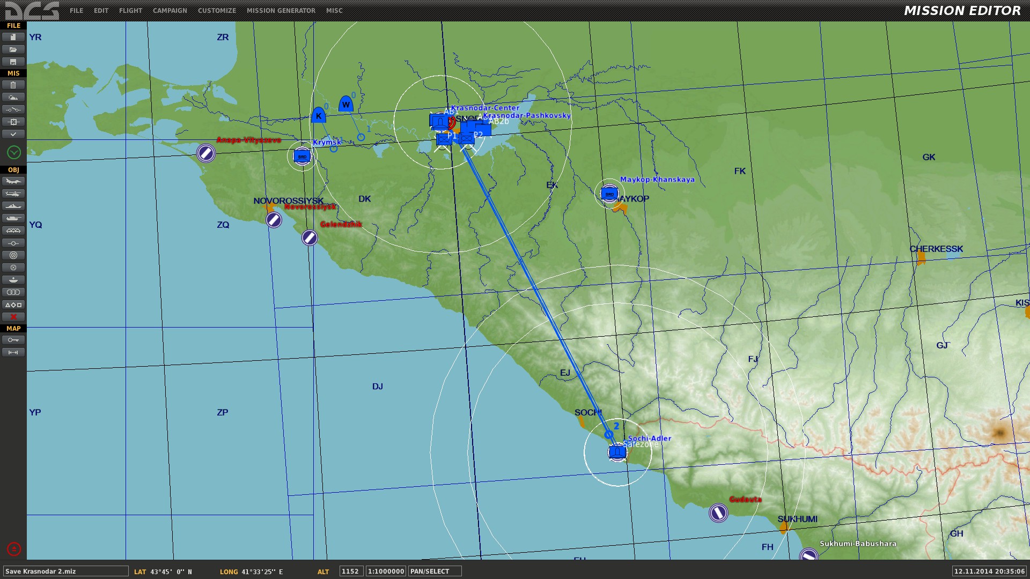Select the airplane group placement tool
Screen dimensions: 1030x579
click(13, 181)
